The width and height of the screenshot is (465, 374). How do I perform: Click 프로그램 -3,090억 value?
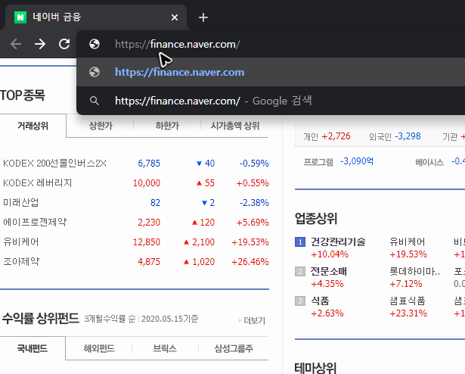point(357,161)
